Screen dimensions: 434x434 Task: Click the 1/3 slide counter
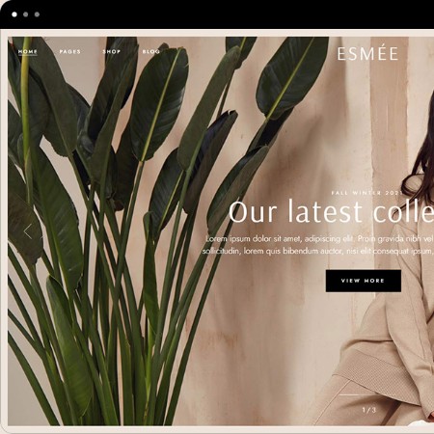(x=369, y=410)
